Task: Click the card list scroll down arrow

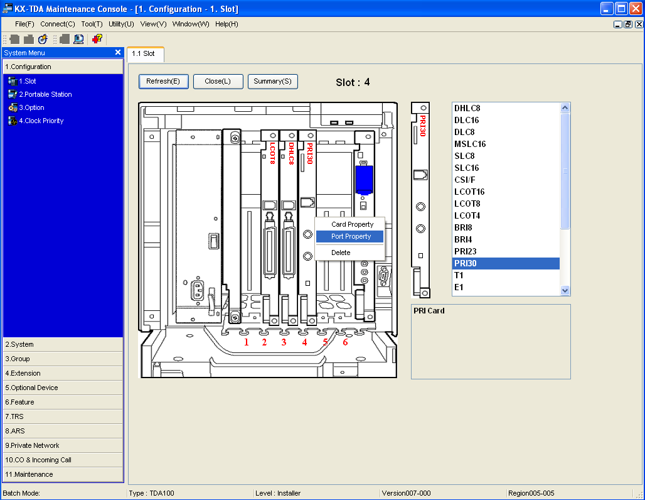Action: point(565,290)
